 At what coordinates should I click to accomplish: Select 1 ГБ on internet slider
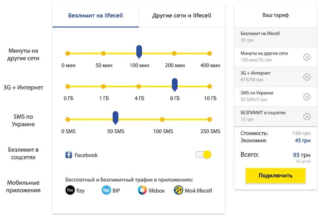(x=103, y=86)
